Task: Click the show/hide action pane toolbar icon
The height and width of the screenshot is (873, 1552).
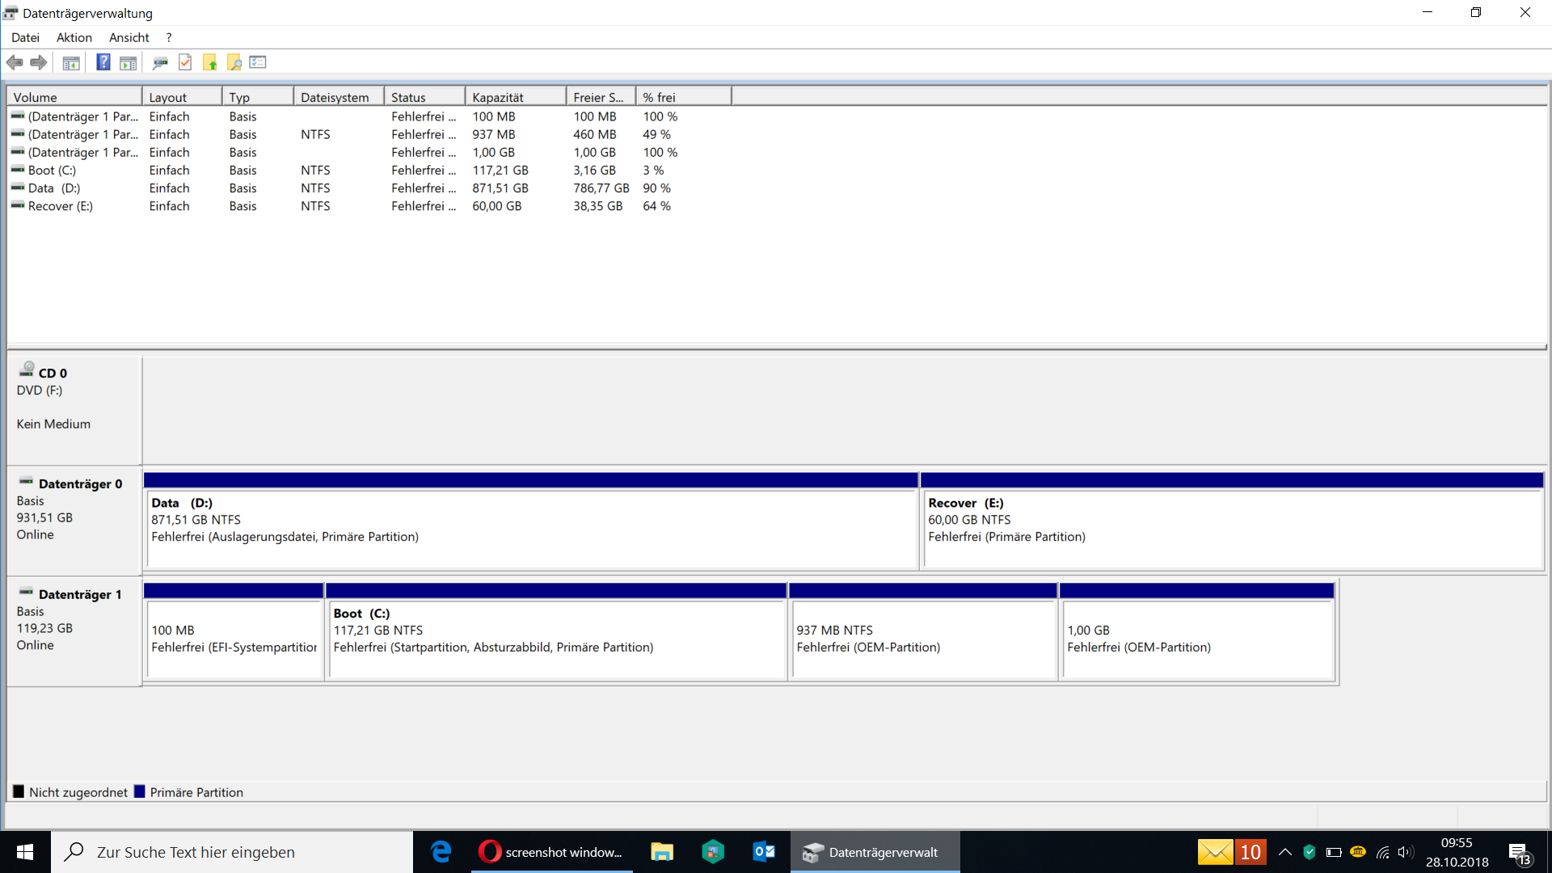Action: click(x=128, y=62)
